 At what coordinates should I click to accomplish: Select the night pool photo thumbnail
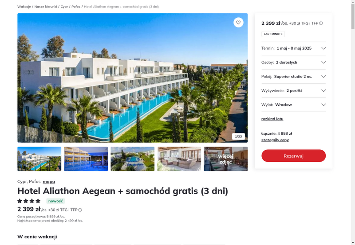pos(86,159)
